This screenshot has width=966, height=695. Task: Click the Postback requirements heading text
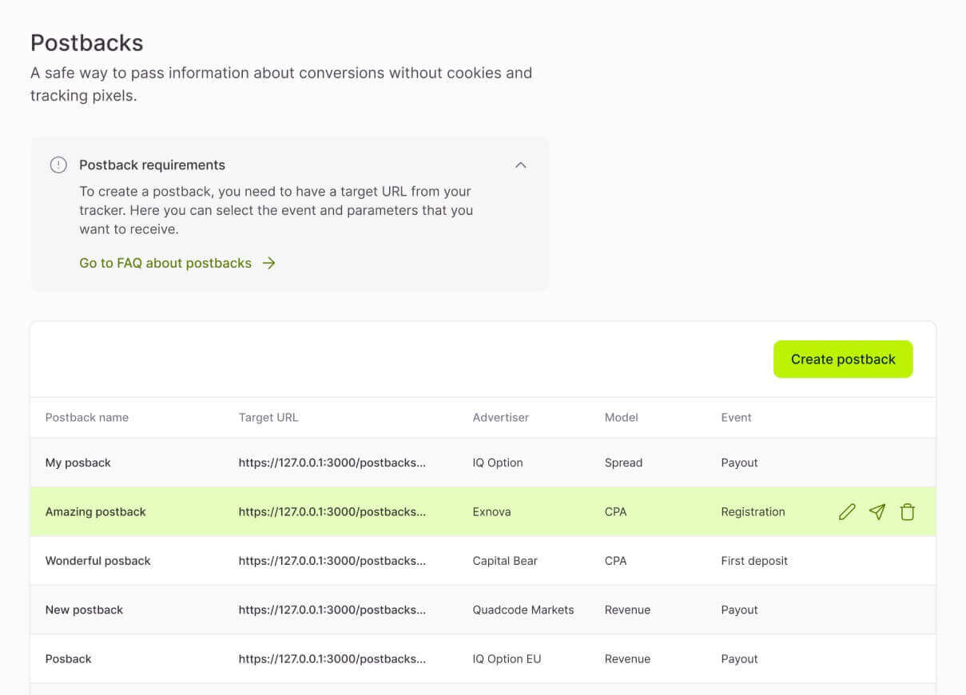pyautogui.click(x=152, y=165)
